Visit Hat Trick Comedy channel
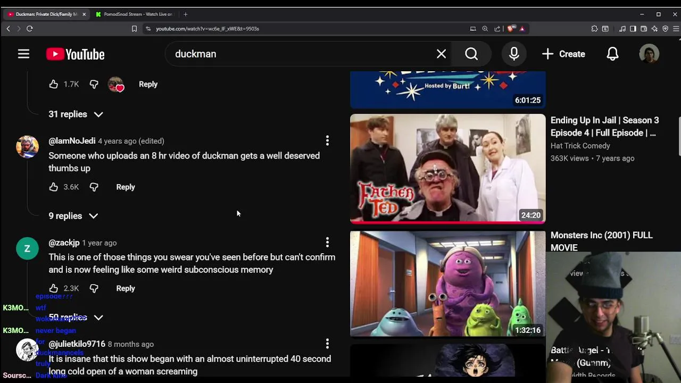Viewport: 681px width, 383px height. [580, 146]
